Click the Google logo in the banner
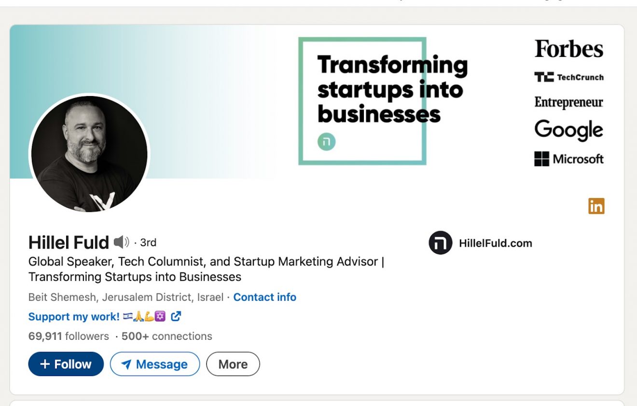Image resolution: width=637 pixels, height=406 pixels. [x=568, y=129]
